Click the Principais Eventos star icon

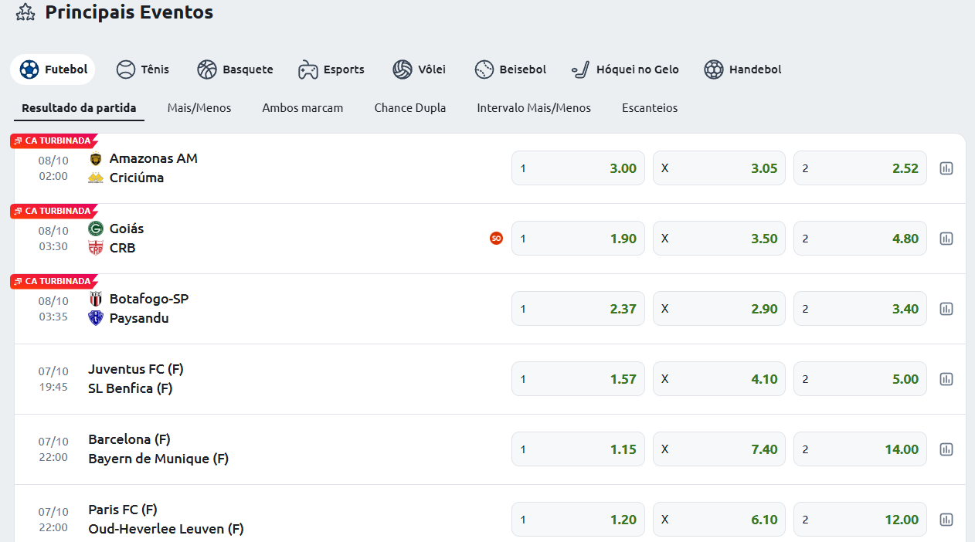[x=25, y=13]
